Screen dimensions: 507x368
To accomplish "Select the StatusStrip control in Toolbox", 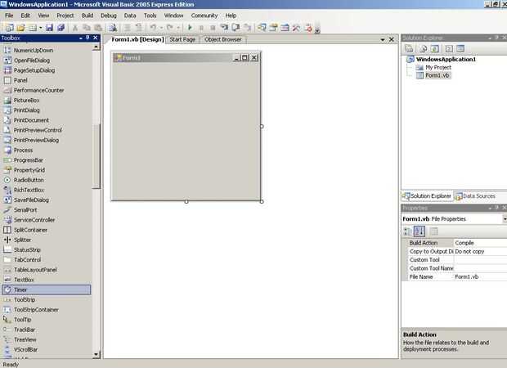I will [x=27, y=249].
